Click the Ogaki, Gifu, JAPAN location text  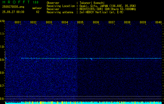pyautogui.click(x=108, y=6)
